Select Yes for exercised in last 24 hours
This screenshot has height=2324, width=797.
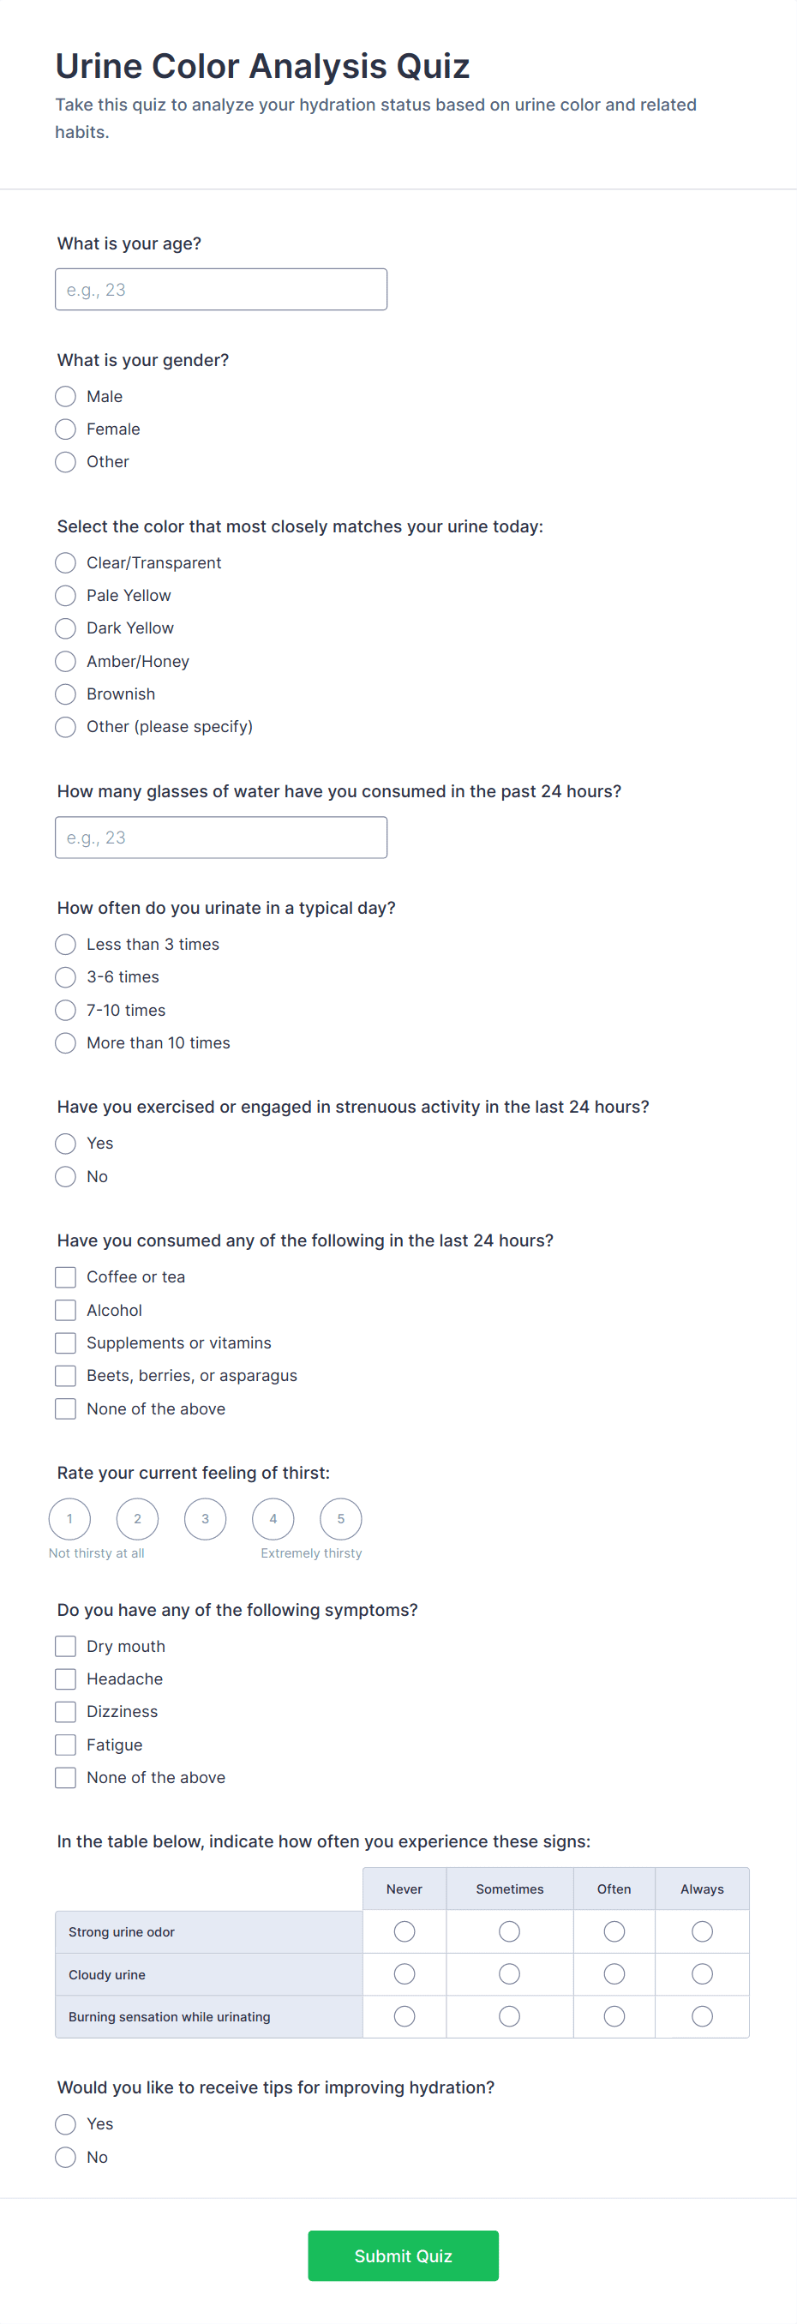66,1143
